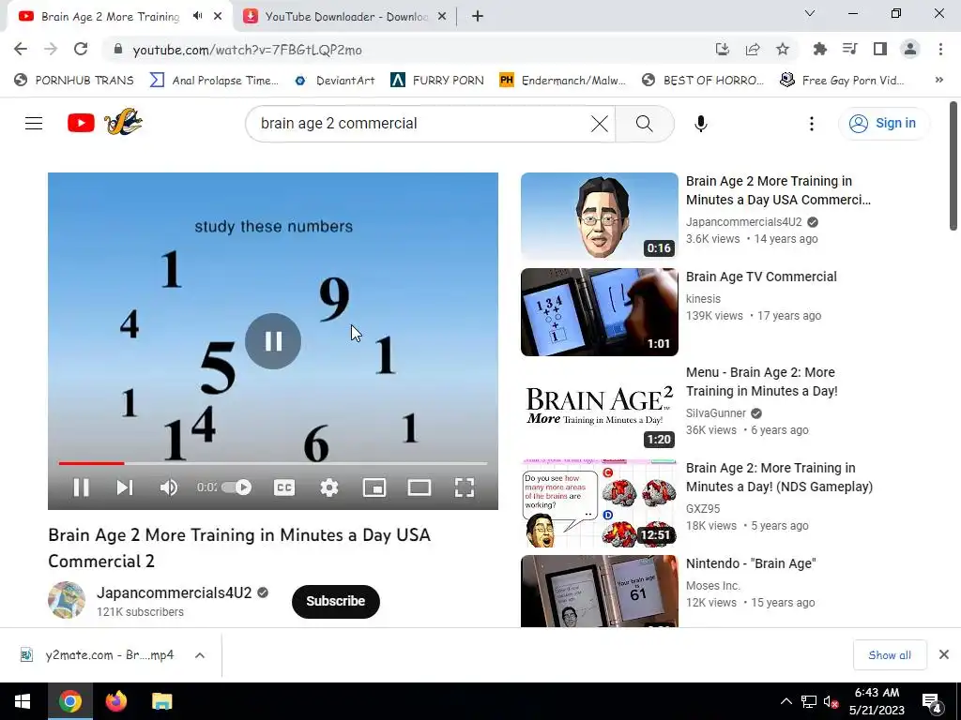The width and height of the screenshot is (961, 720).
Task: Open the YouTube hamburger guide menu
Action: (x=34, y=123)
